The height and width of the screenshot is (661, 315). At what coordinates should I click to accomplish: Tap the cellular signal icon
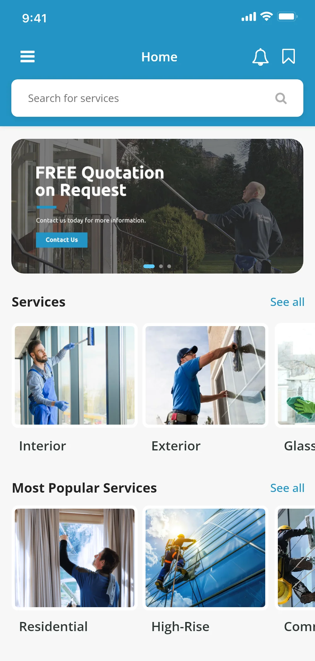[249, 17]
